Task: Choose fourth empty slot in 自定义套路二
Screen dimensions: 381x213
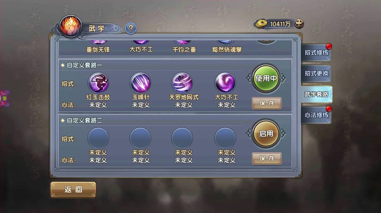Action: click(x=225, y=138)
